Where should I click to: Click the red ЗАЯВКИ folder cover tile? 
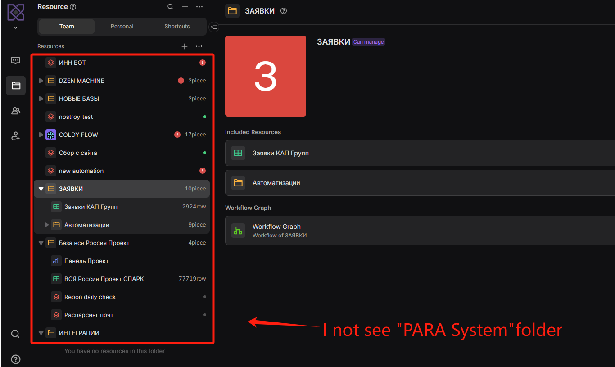click(266, 76)
